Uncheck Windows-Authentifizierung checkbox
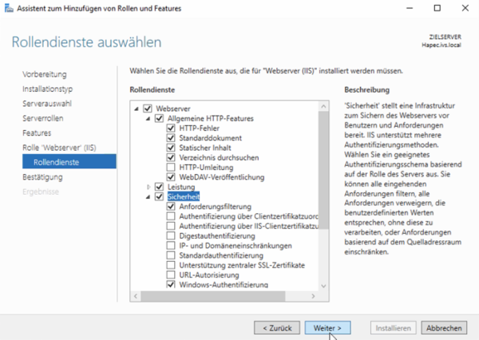 click(x=171, y=284)
